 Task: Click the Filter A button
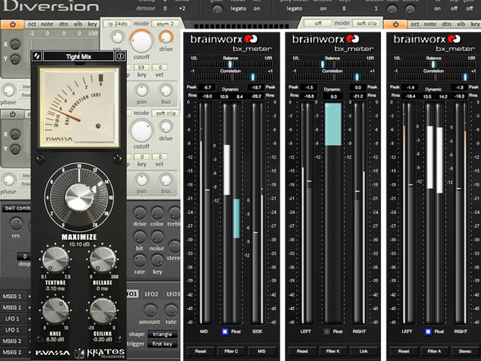coord(434,351)
